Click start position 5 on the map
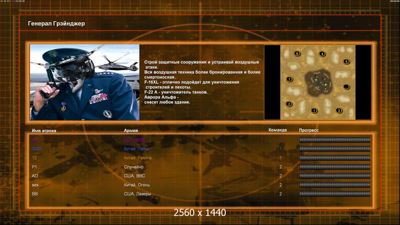 [x=346, y=61]
